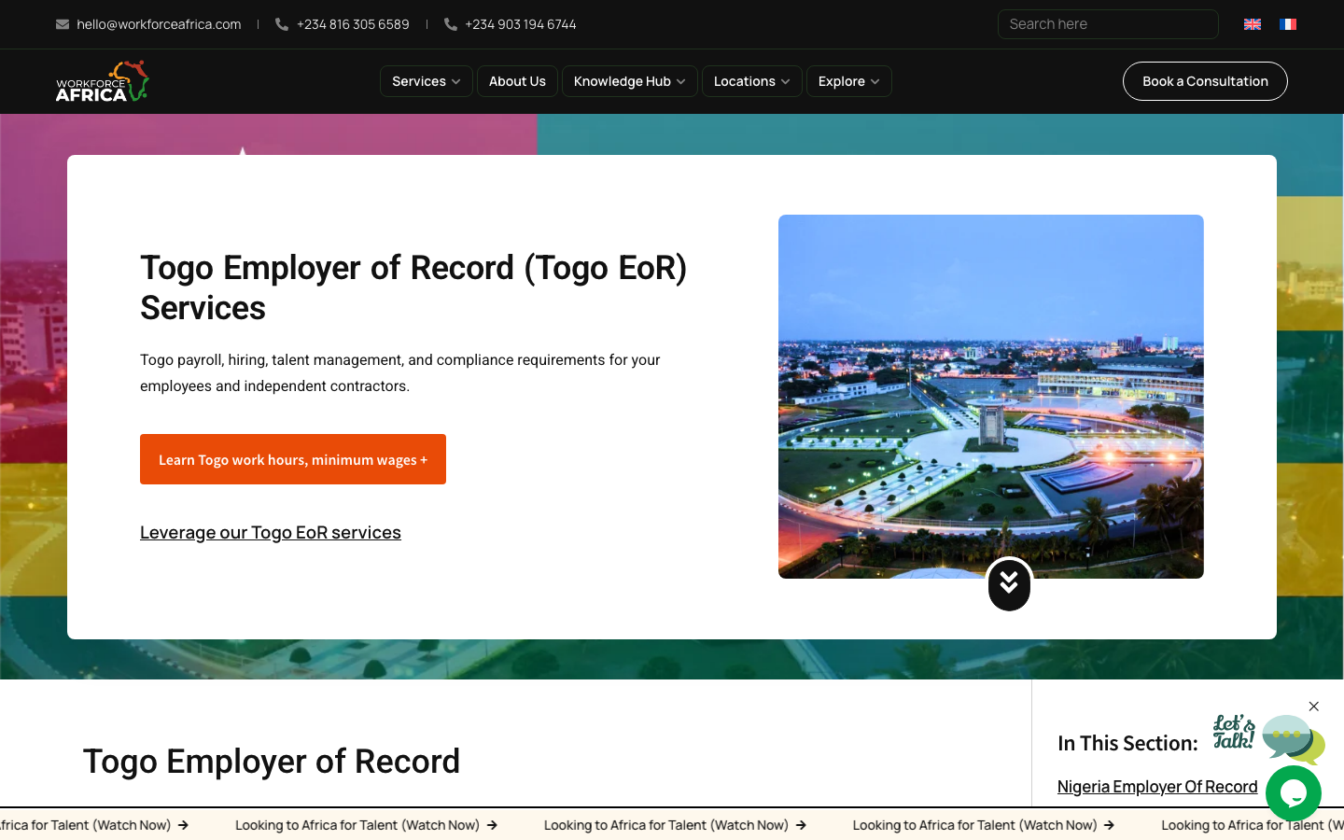Screen dimensions: 1344x840
Task: Click the phone icon beside +234 816 305 6589
Action: (282, 24)
